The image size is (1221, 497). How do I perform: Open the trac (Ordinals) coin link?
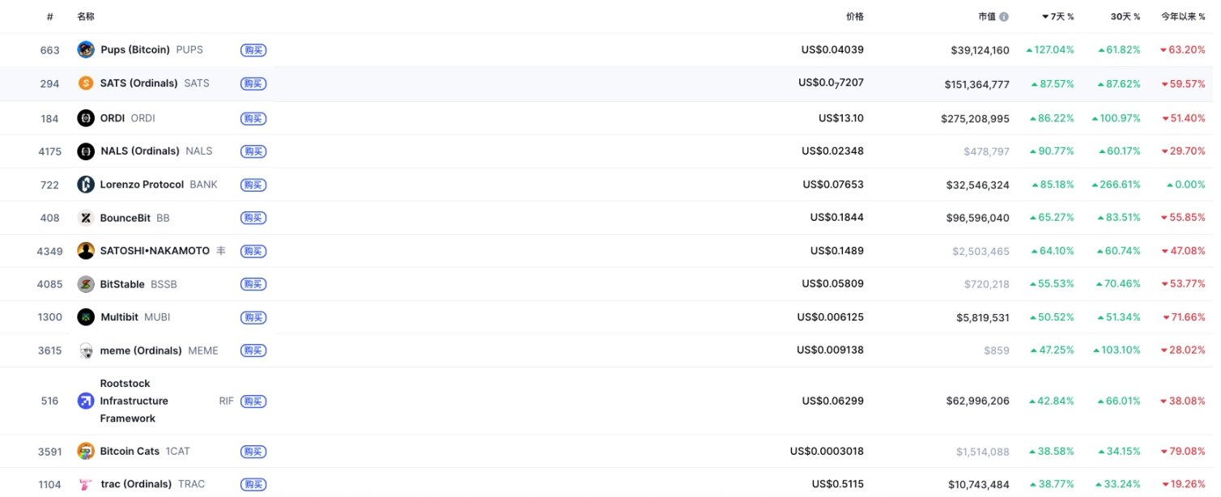point(136,484)
